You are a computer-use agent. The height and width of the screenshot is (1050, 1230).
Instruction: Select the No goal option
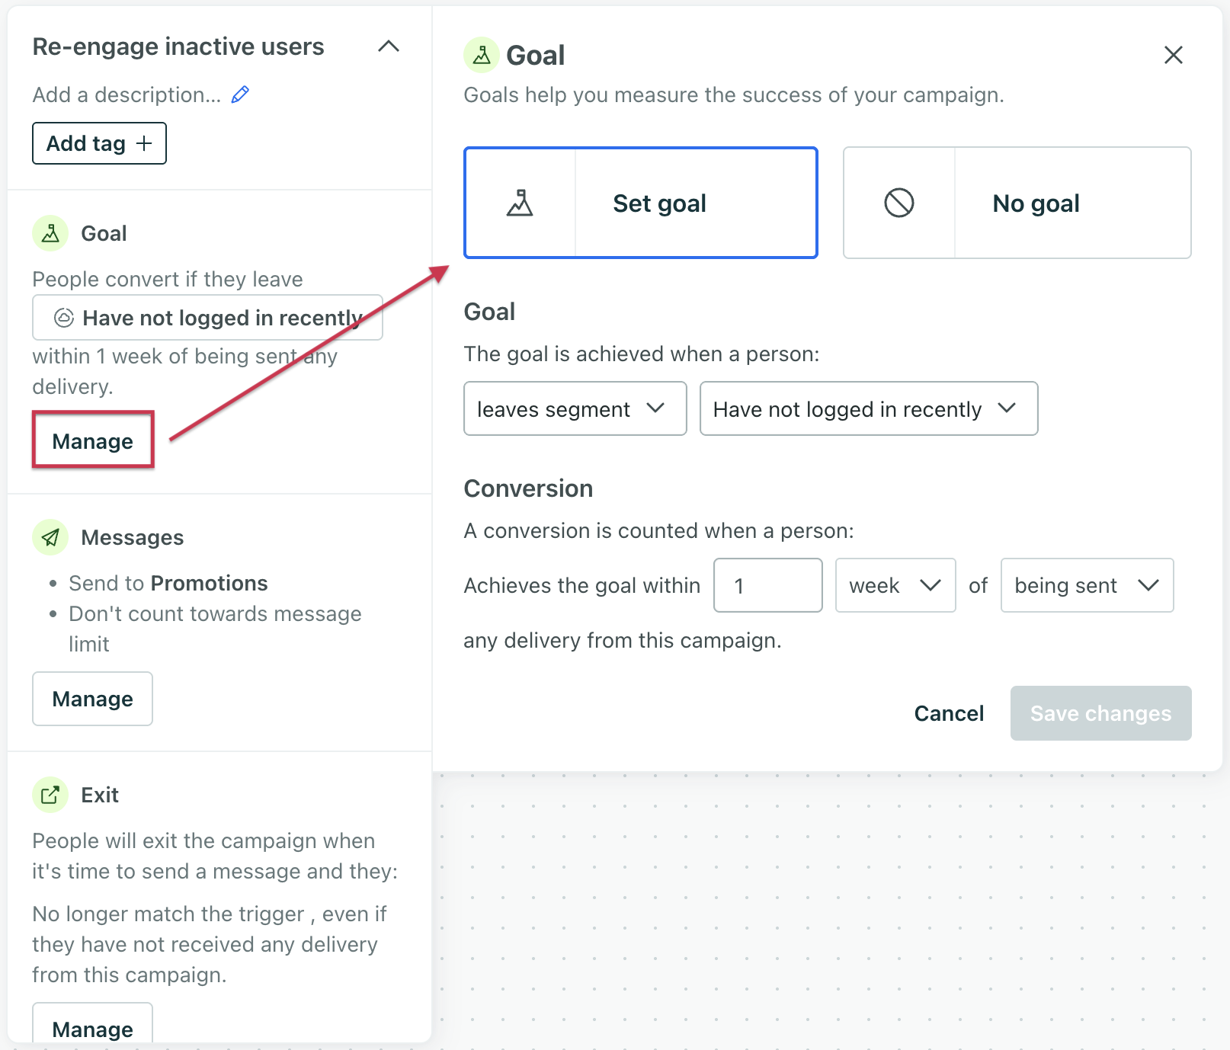pyautogui.click(x=1017, y=203)
